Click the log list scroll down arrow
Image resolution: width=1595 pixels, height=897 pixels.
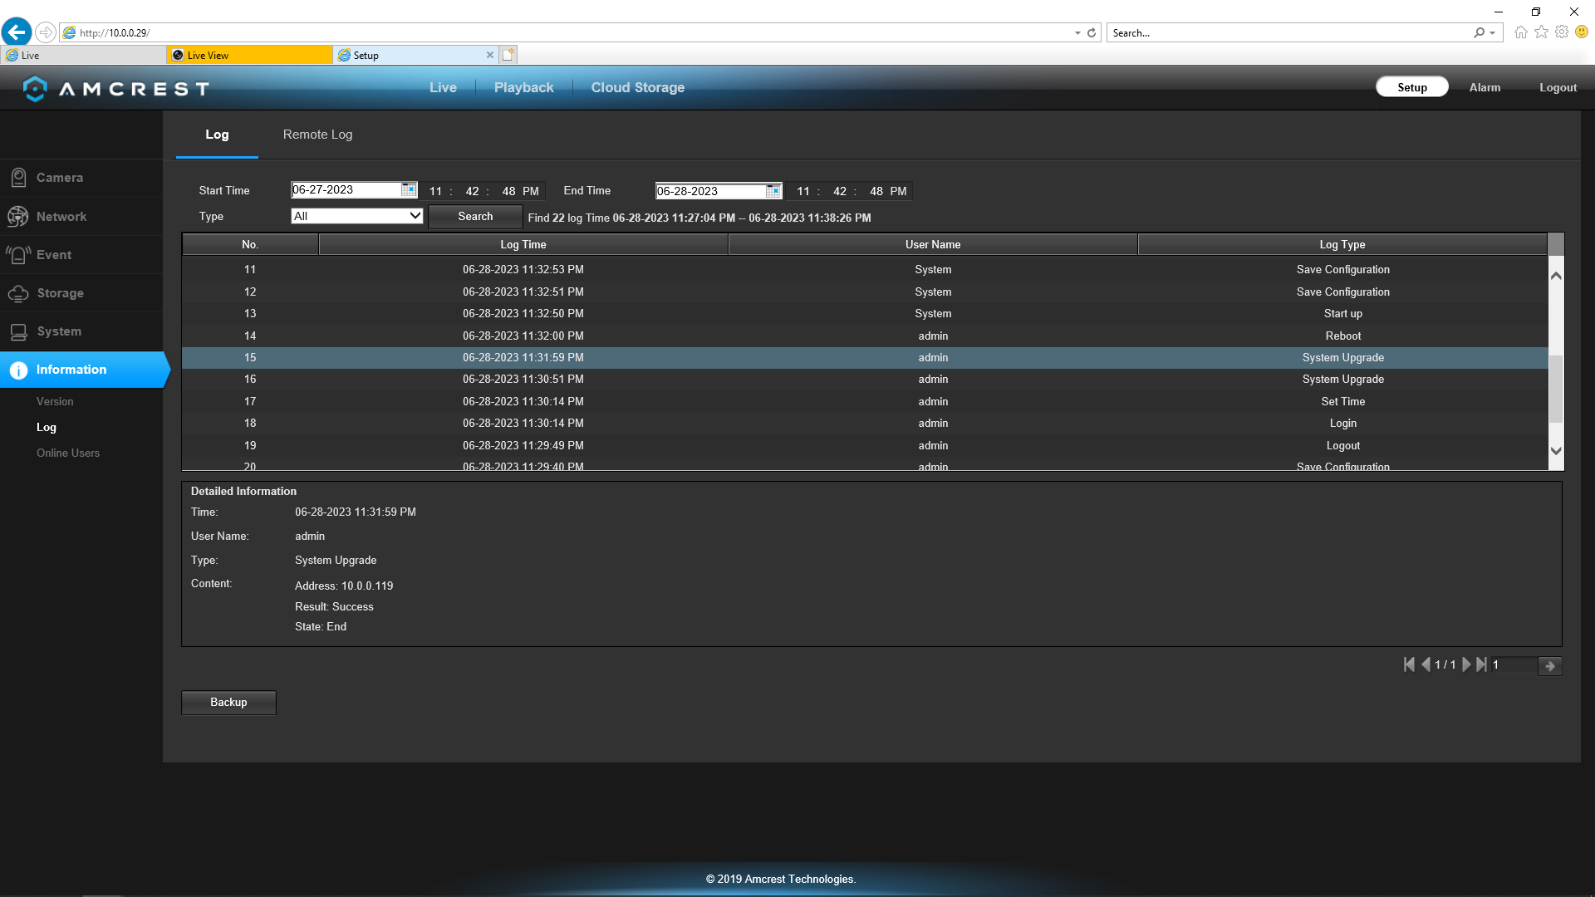pos(1556,451)
